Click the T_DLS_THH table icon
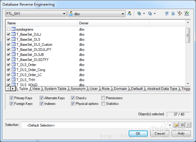 [13, 79]
